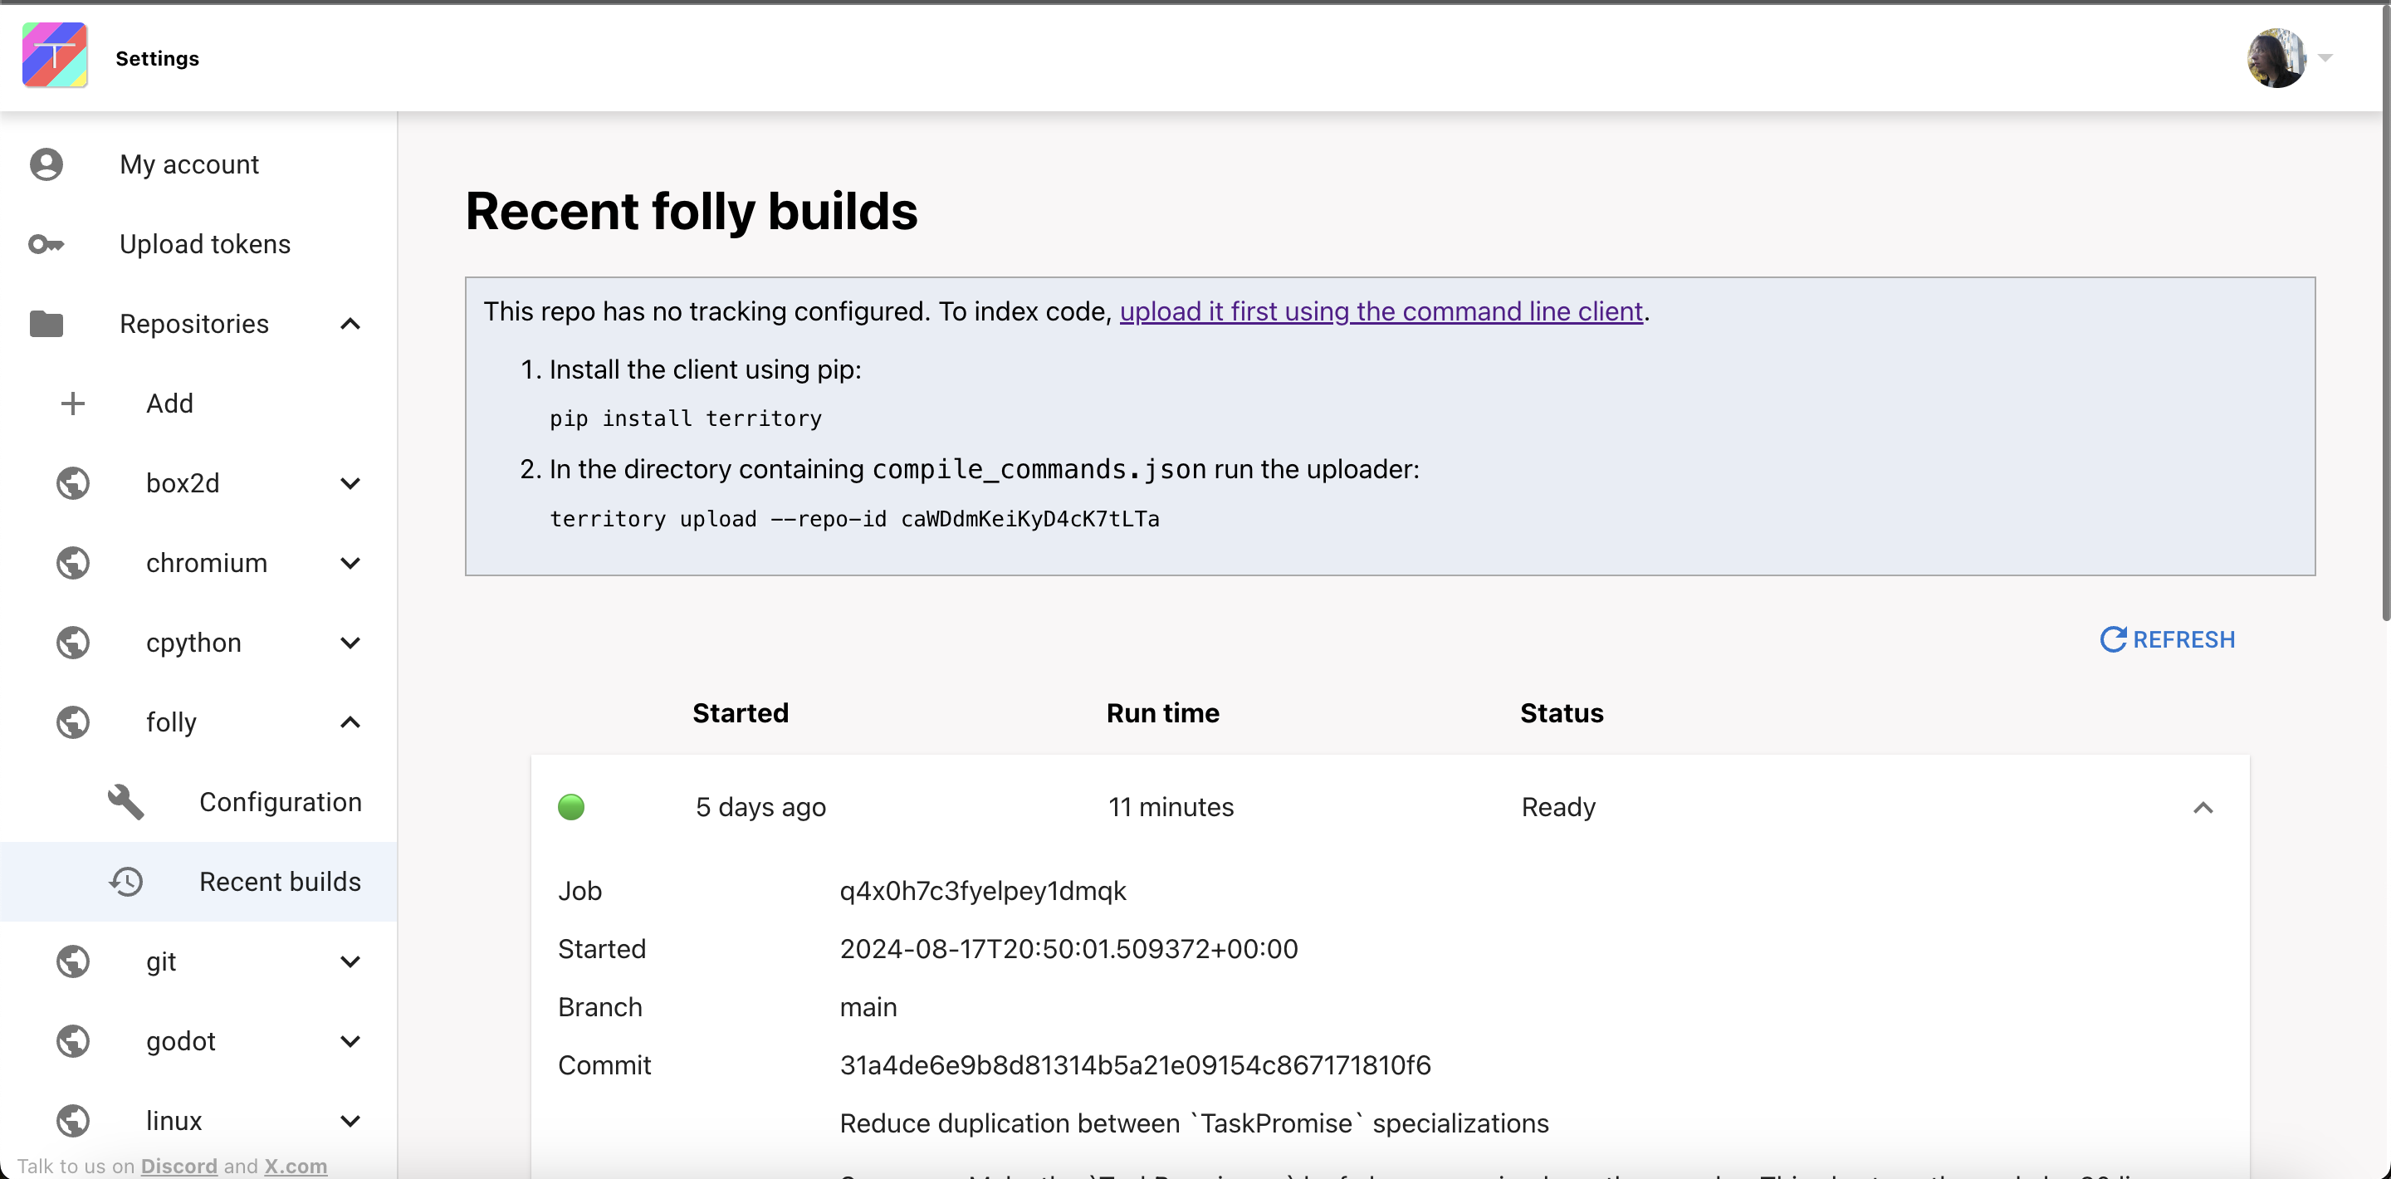Click the 'Ready' status cell
The image size is (2391, 1179).
[x=1558, y=807]
